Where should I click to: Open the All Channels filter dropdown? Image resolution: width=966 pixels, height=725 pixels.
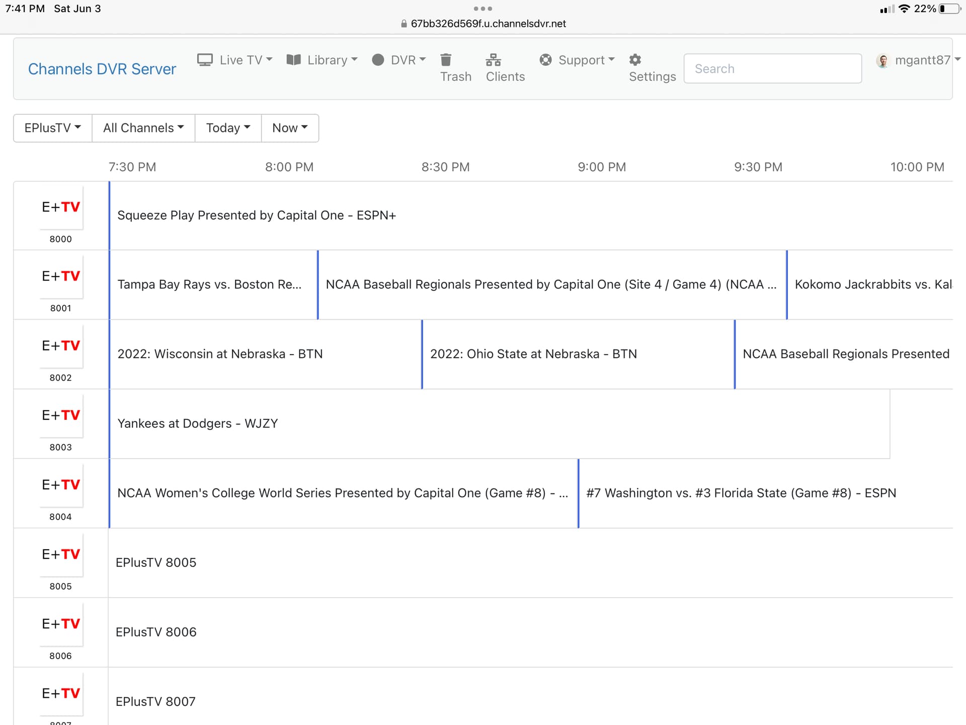coord(143,128)
